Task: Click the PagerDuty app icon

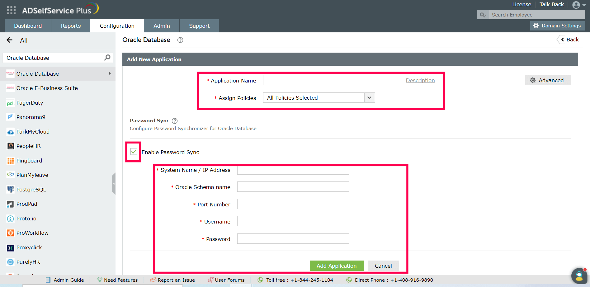Action: [x=10, y=103]
